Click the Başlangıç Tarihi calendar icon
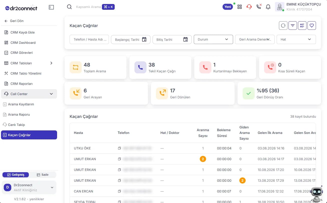Screen dimensions: 327x203 click(144, 39)
